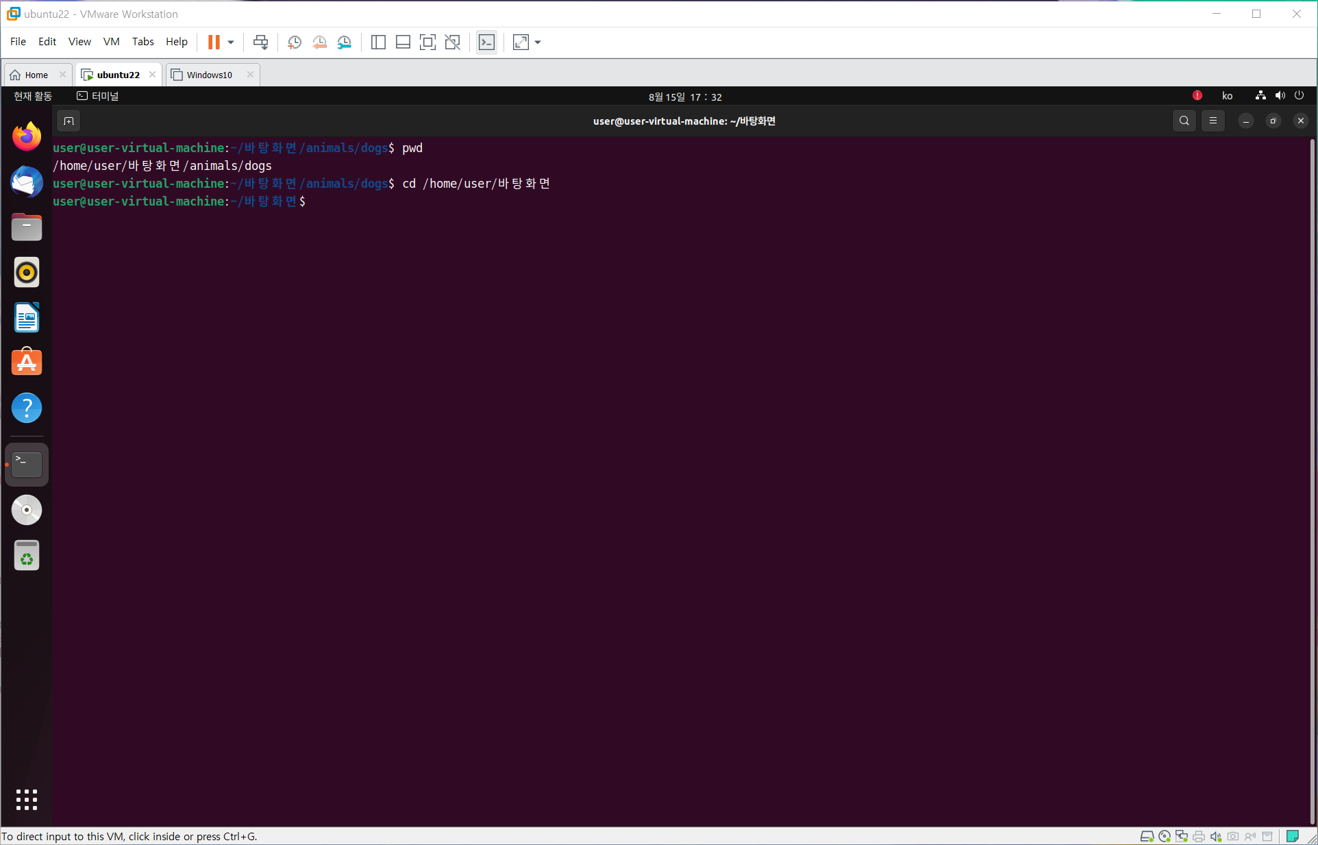Switch to the Windows10 tab

(209, 75)
